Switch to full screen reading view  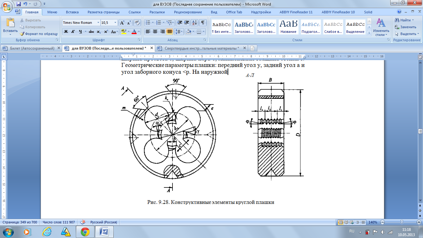[346, 222]
